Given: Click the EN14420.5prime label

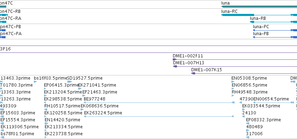Looking at the screenshot, I should (x=62, y=120).
